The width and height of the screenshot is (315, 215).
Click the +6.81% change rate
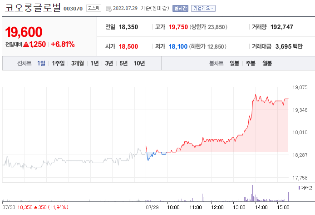(63, 44)
